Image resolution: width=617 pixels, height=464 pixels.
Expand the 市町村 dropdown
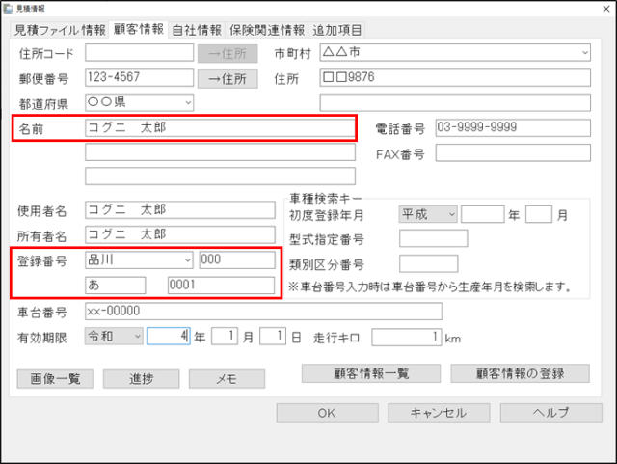pyautogui.click(x=584, y=52)
